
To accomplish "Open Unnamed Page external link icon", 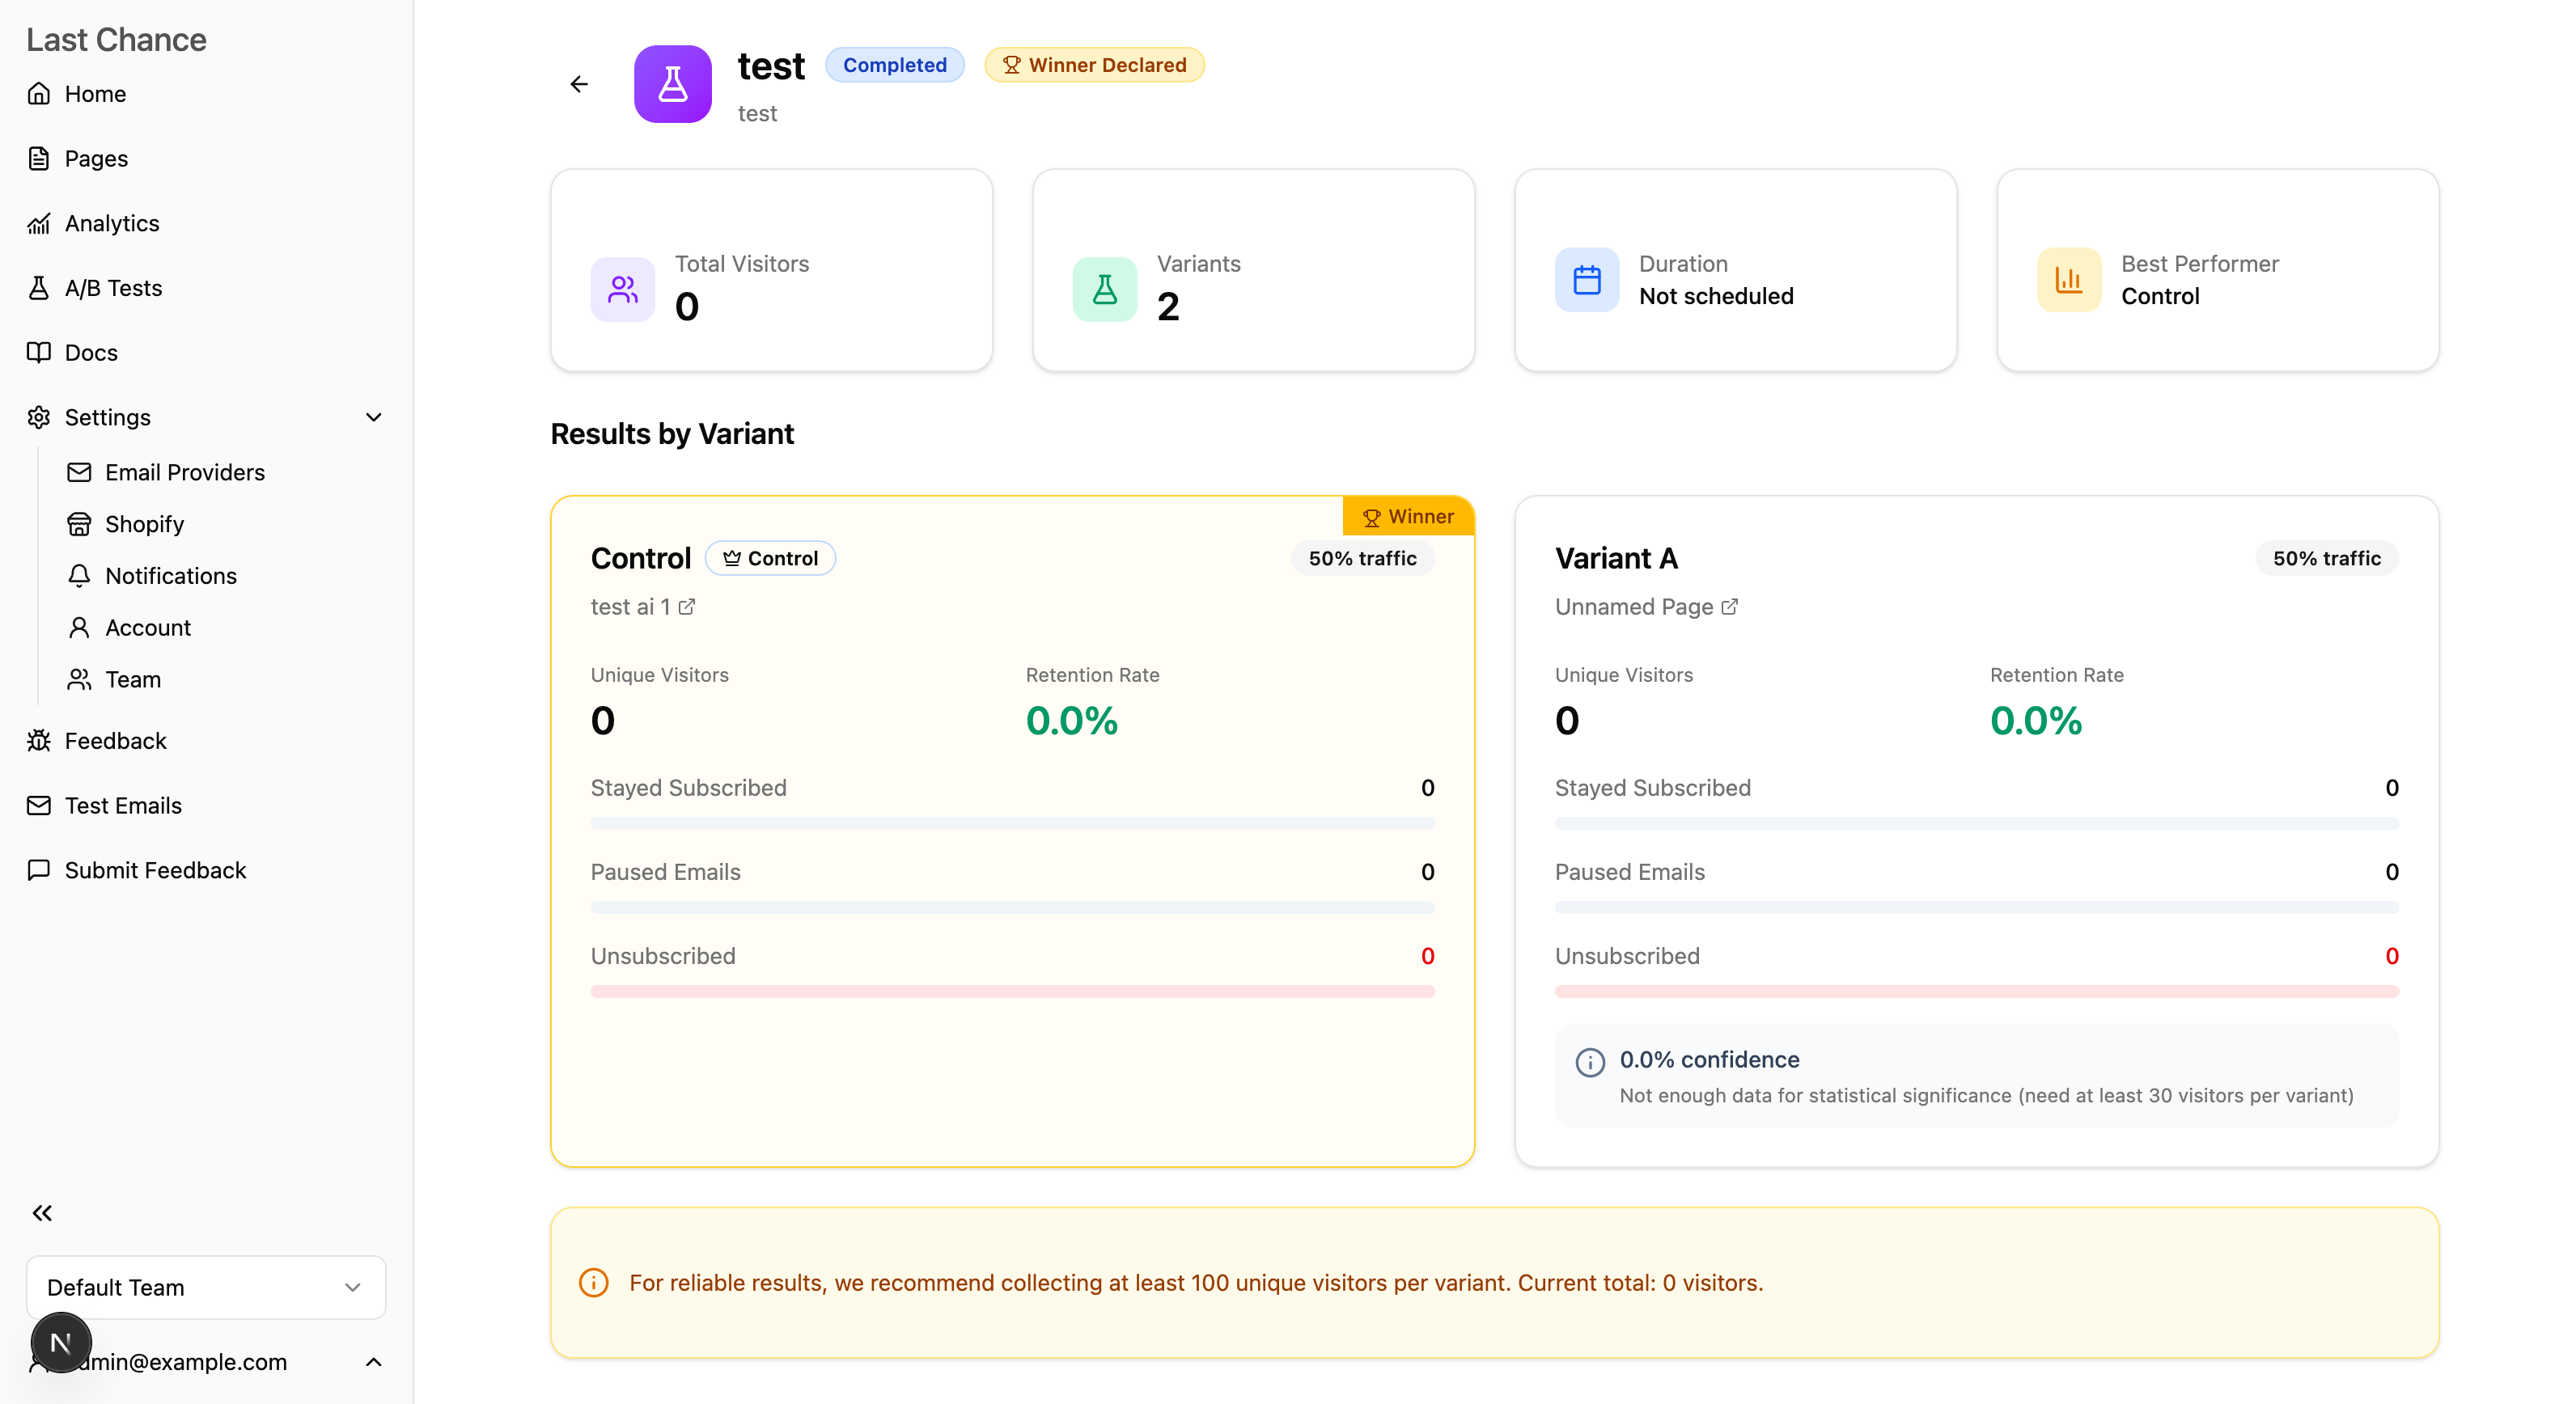I will (1729, 607).
